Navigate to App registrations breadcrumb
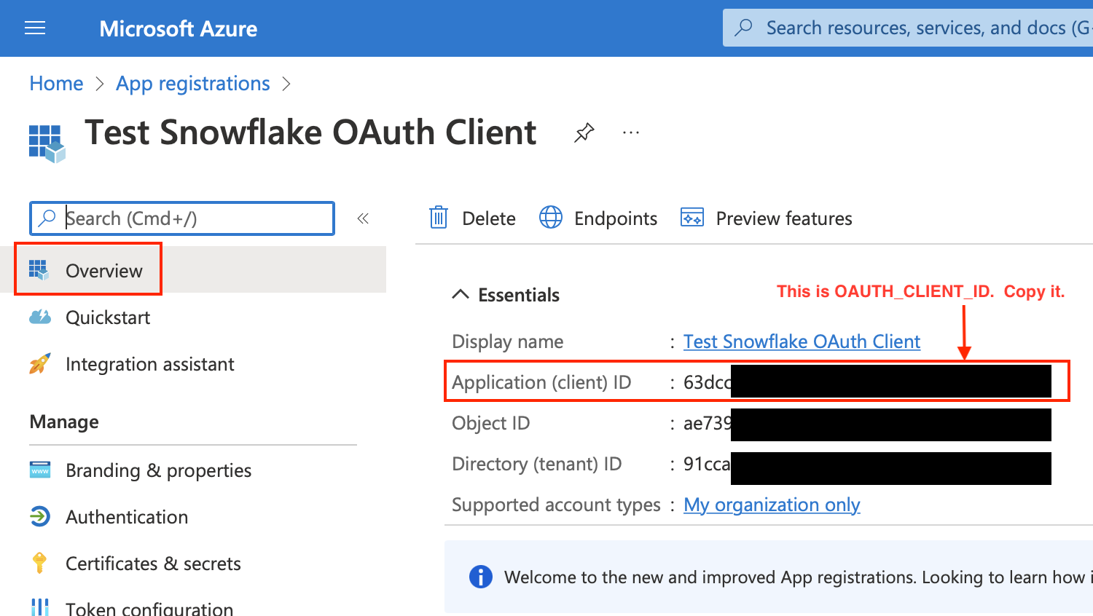The width and height of the screenshot is (1093, 616). tap(192, 83)
